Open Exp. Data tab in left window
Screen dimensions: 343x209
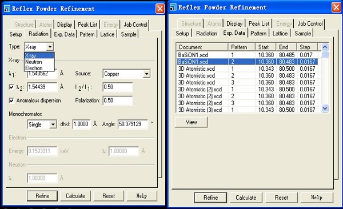tap(64, 34)
